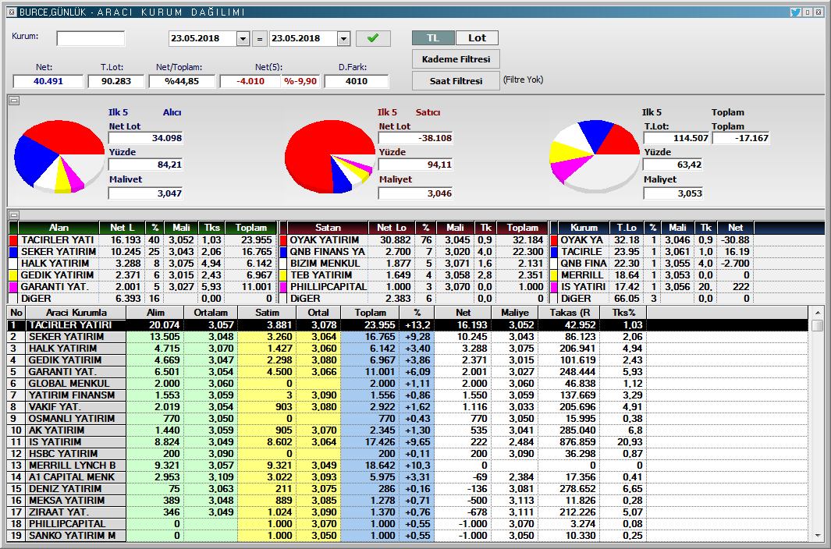Sort by Satan column header
The height and width of the screenshot is (549, 831).
coord(328,228)
